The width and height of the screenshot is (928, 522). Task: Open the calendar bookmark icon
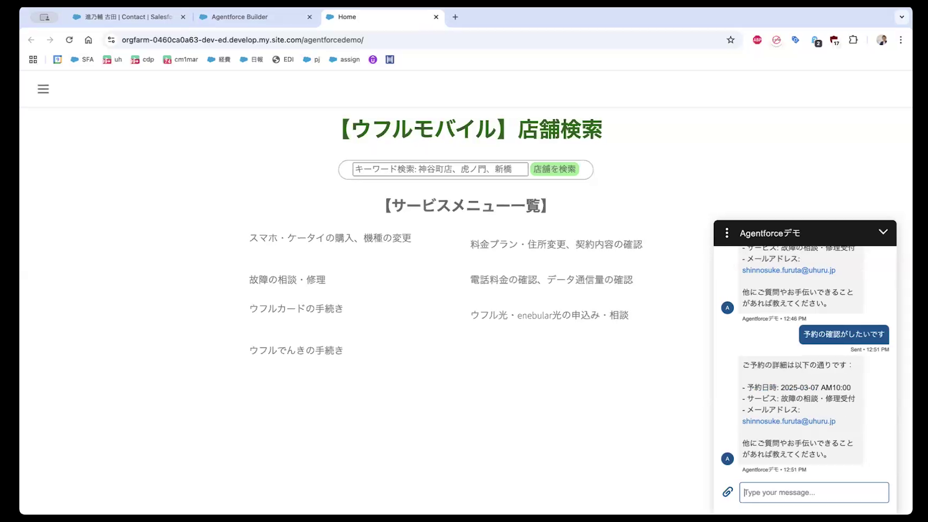58,59
